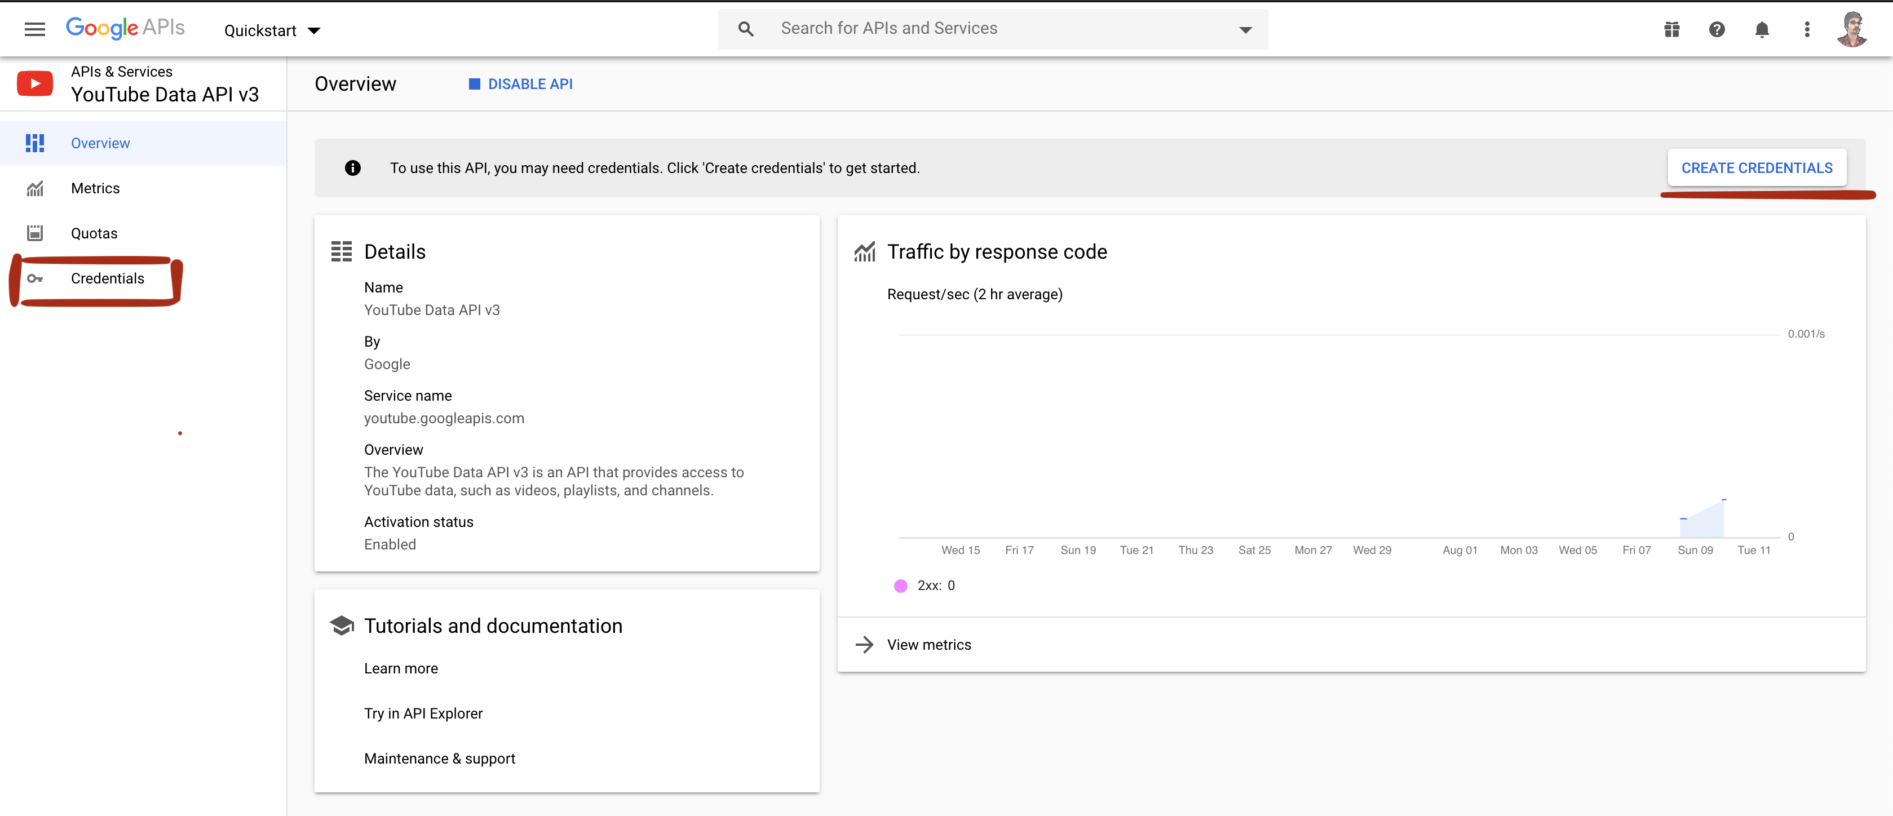Click the Google text under By
Image resolution: width=1893 pixels, height=816 pixels.
(x=387, y=364)
